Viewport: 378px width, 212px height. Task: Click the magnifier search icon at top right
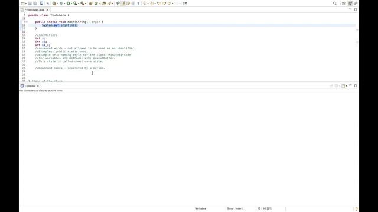pyautogui.click(x=335, y=4)
